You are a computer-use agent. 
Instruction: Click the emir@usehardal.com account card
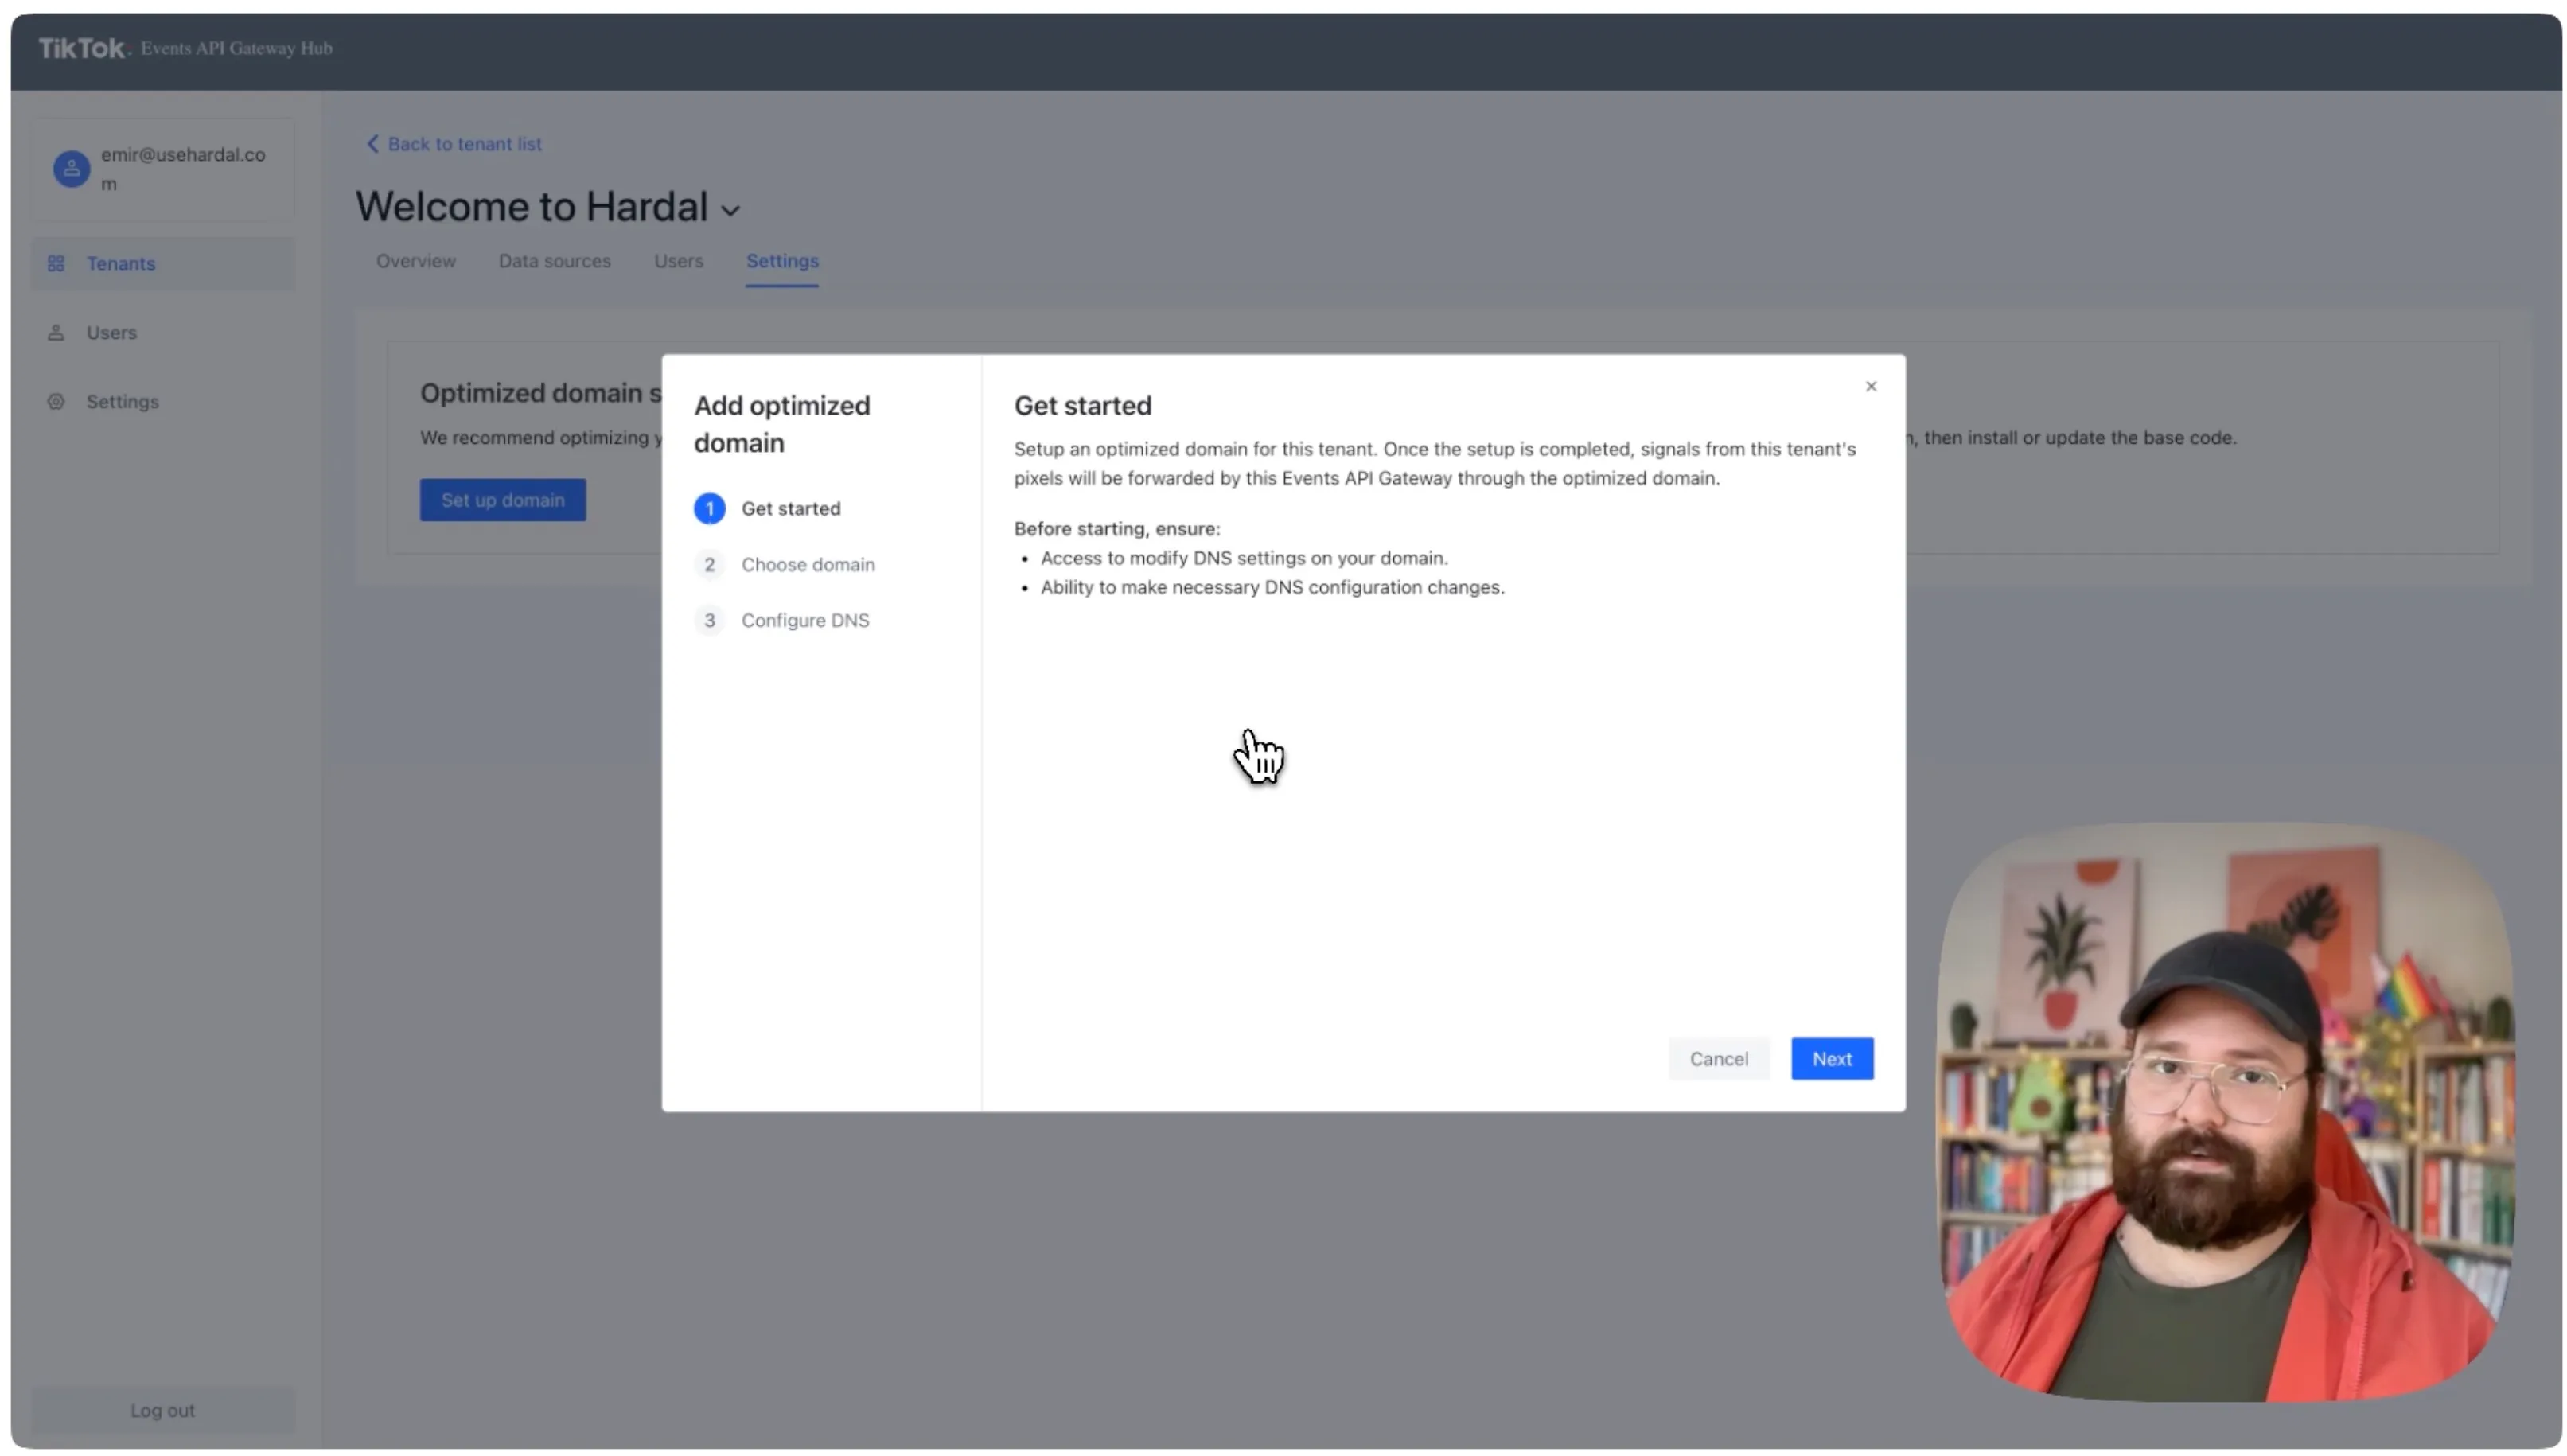pyautogui.click(x=162, y=169)
